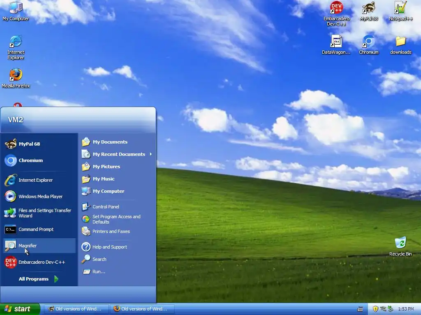Open My Documents in Start menu
421x315 pixels.
pyautogui.click(x=117, y=142)
